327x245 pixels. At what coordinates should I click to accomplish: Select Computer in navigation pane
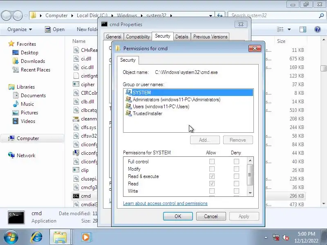click(32, 138)
